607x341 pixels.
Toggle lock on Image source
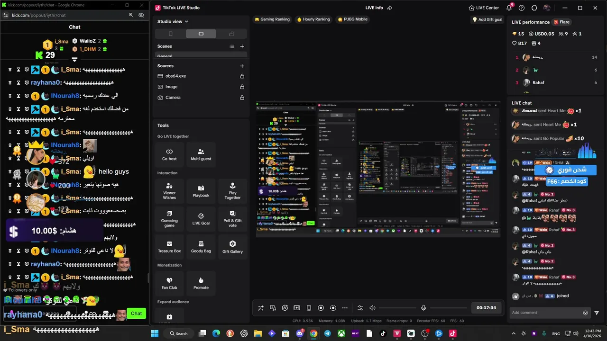pos(242,87)
